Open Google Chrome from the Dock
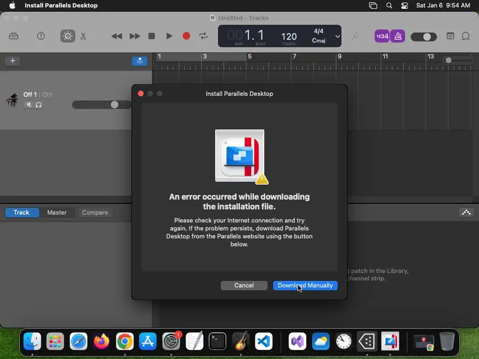 click(x=124, y=341)
